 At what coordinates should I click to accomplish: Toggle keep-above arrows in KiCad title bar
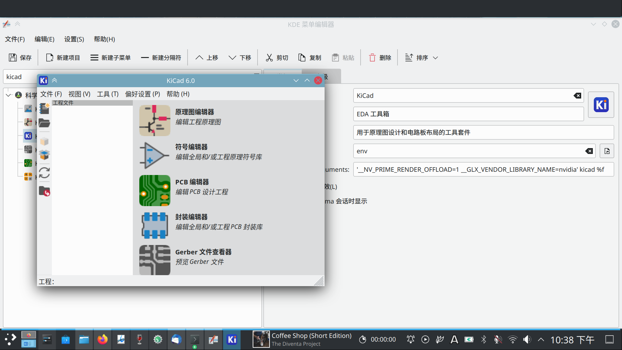[x=54, y=80]
